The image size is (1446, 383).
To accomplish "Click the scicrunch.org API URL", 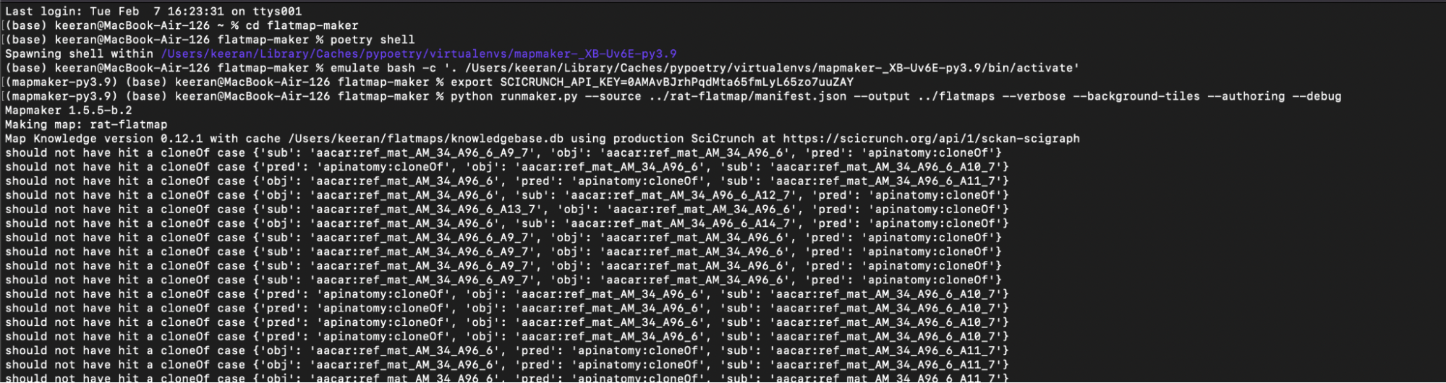I will [931, 139].
